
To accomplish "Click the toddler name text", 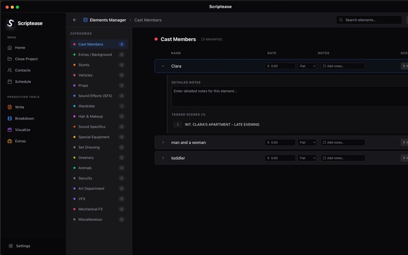I will point(178,158).
